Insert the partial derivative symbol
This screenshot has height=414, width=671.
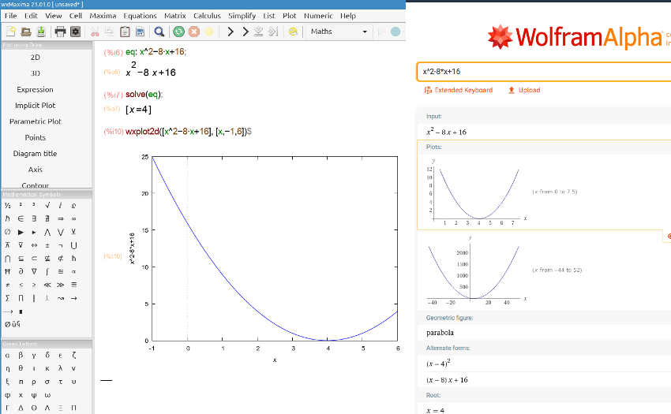21,271
